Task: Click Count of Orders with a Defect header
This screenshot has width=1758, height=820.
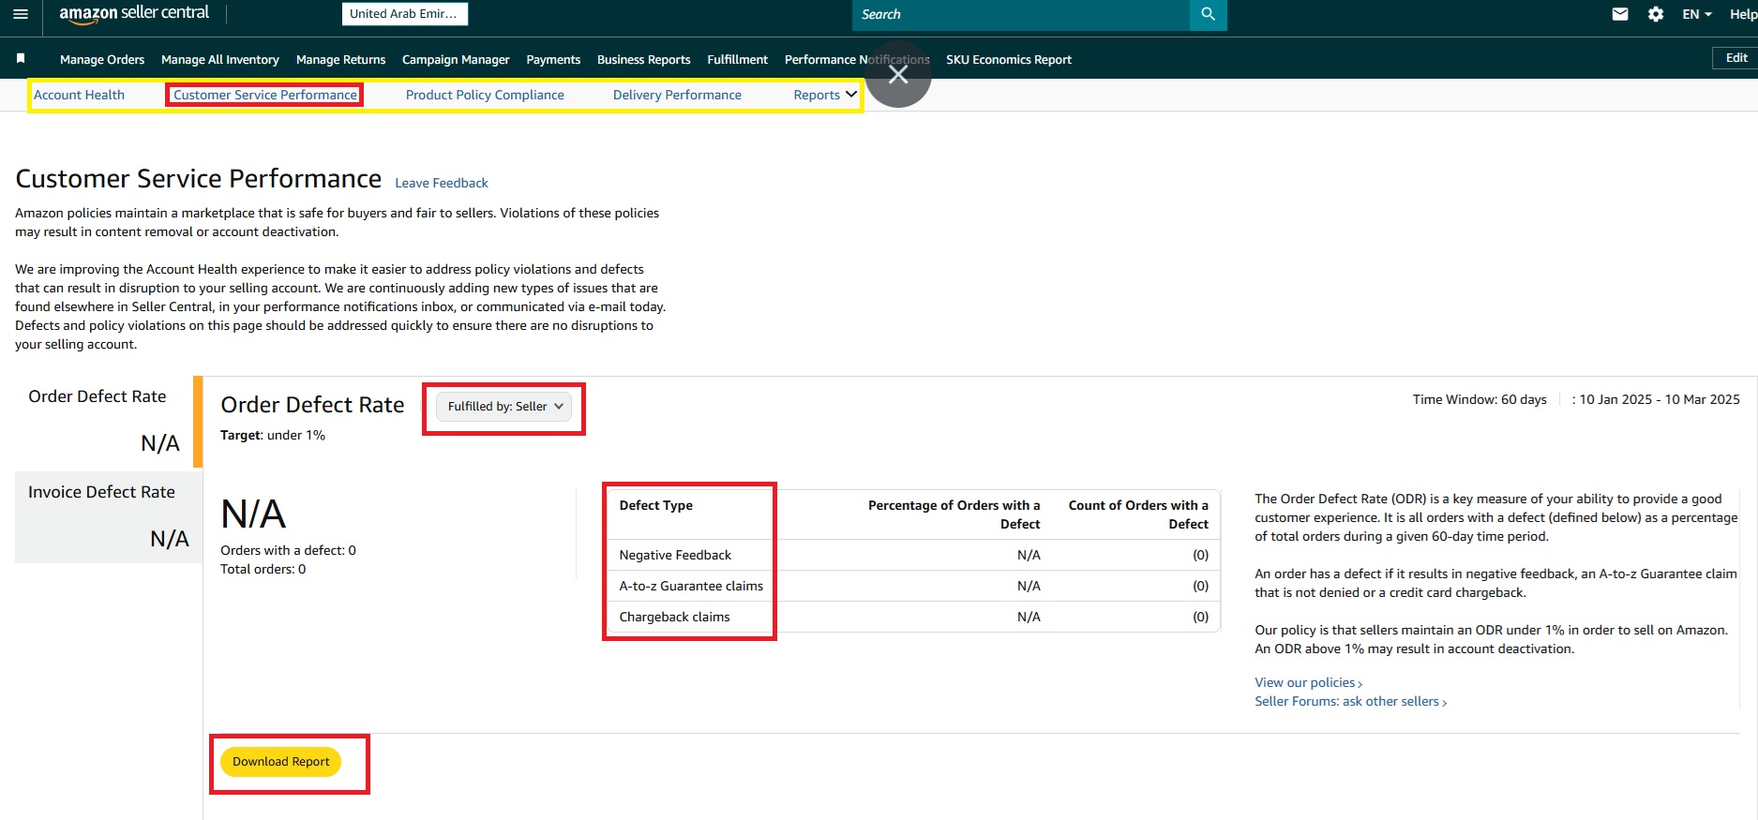Action: [1138, 514]
